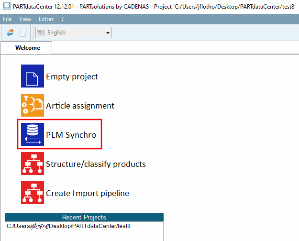The width and height of the screenshot is (299, 241).
Task: Click the open project folder toolbar icon
Action: tap(10, 33)
